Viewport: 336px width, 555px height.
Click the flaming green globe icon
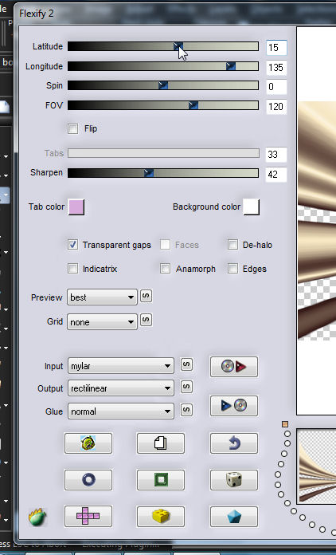[37, 517]
